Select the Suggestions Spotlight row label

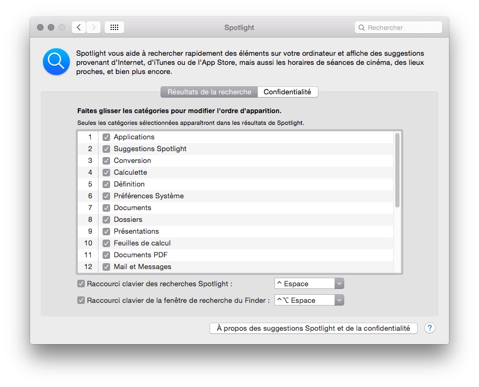pyautogui.click(x=150, y=149)
